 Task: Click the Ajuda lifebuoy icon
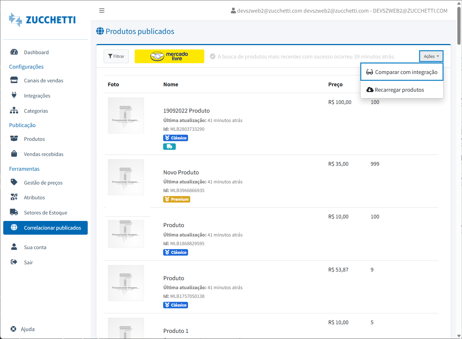13,329
